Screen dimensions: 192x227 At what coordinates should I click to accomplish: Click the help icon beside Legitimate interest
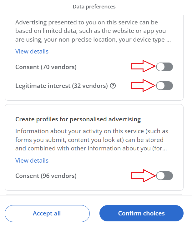click(x=113, y=86)
